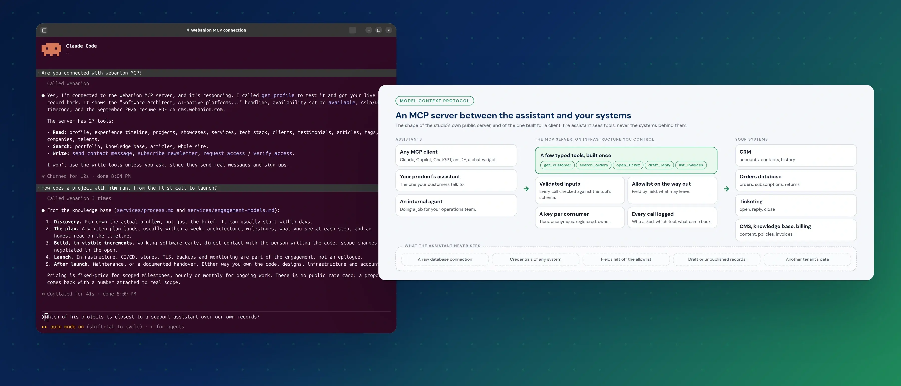This screenshot has width=901, height=386.
Task: Click the Claude Code pixel mascot icon
Action: click(51, 49)
